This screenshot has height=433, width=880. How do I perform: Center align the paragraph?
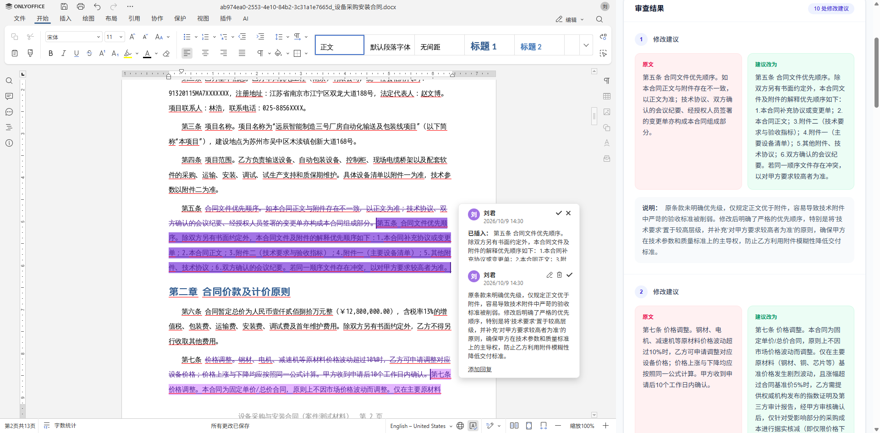coord(205,53)
